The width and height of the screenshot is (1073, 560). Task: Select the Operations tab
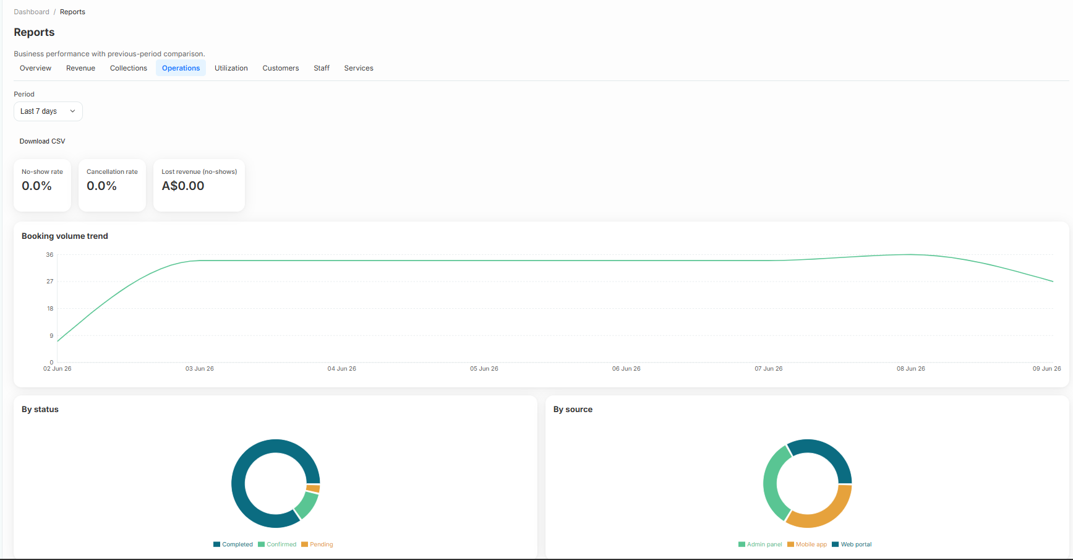(x=181, y=68)
